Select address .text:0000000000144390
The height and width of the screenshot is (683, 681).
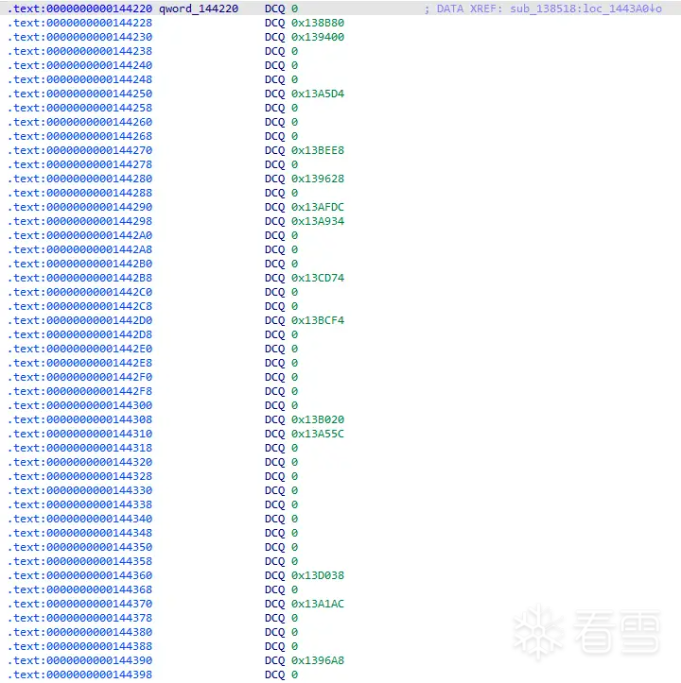click(x=79, y=660)
